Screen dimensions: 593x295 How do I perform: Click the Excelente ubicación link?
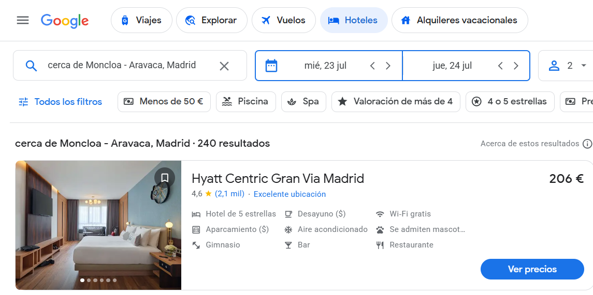290,194
